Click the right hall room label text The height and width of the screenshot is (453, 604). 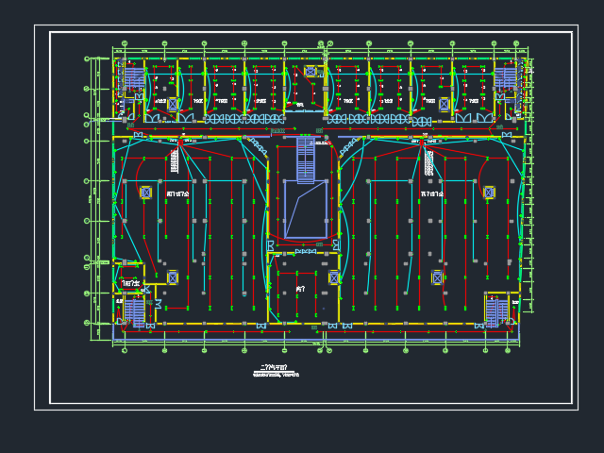click(x=432, y=194)
